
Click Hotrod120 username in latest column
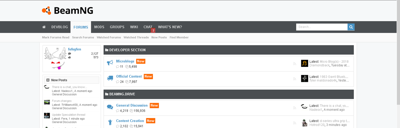tap(317, 125)
